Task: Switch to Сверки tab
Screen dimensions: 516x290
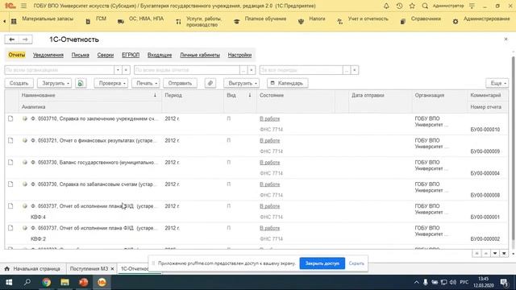Action: (106, 55)
